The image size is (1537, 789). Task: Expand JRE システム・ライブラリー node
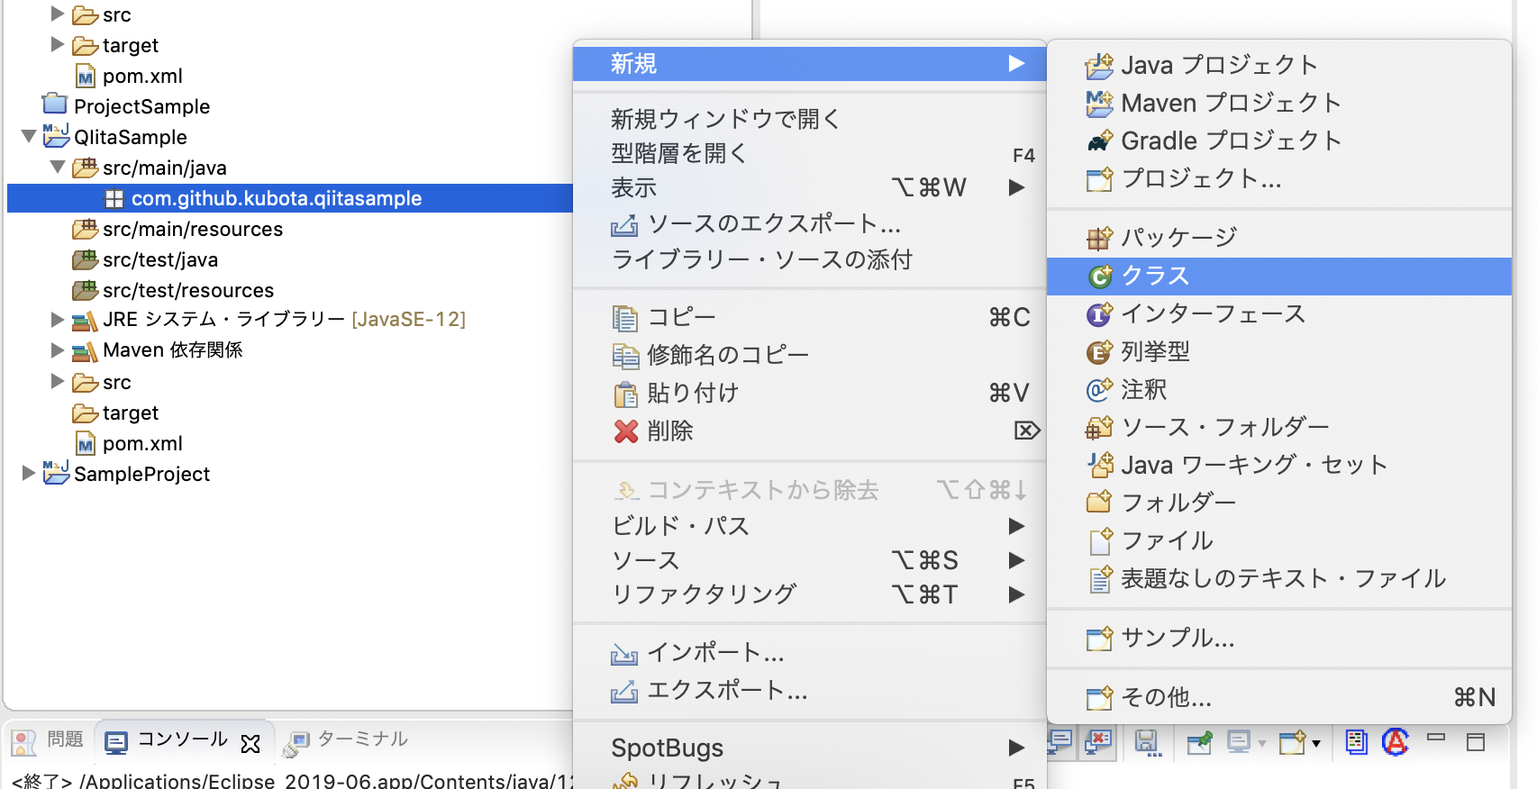click(x=58, y=319)
